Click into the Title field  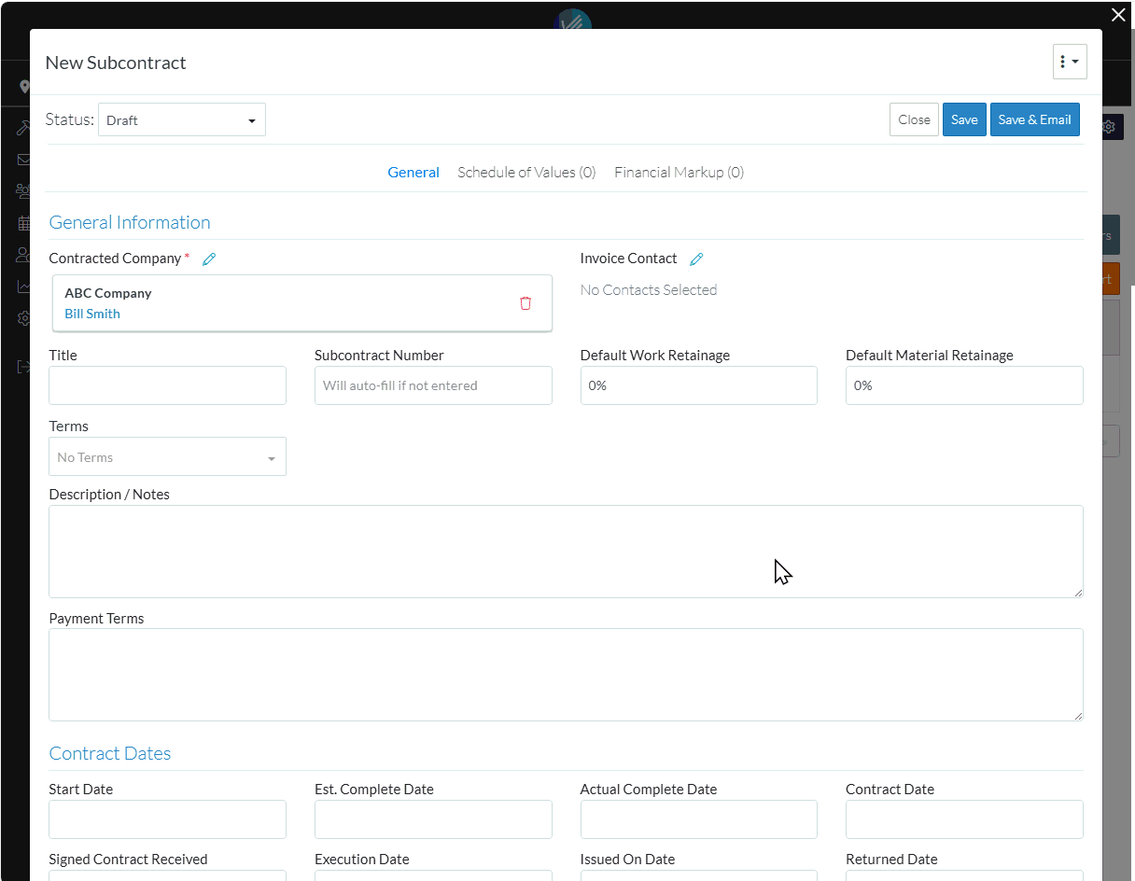point(167,385)
